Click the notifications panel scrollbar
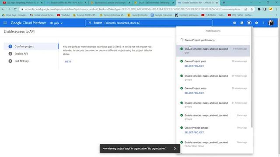This screenshot has height=157, width=280. 252,78
